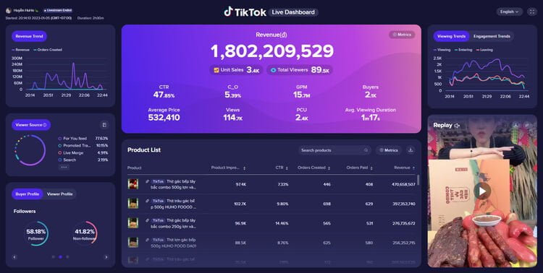This screenshot has width=543, height=273.
Task: Open Metrics settings in Product List
Action: point(389,150)
